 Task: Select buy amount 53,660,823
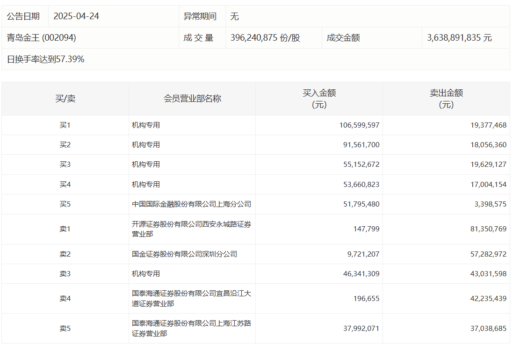point(361,185)
